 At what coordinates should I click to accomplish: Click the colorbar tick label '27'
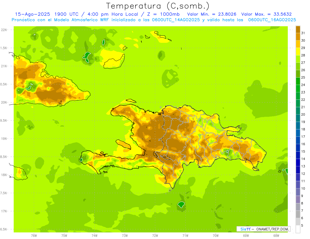coord(303,63)
